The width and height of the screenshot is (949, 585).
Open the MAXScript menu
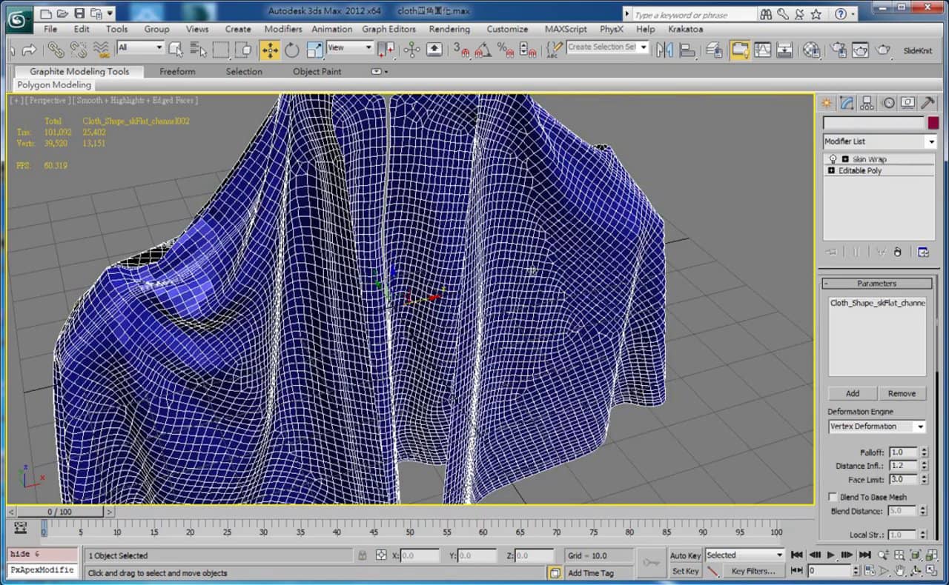tap(566, 29)
